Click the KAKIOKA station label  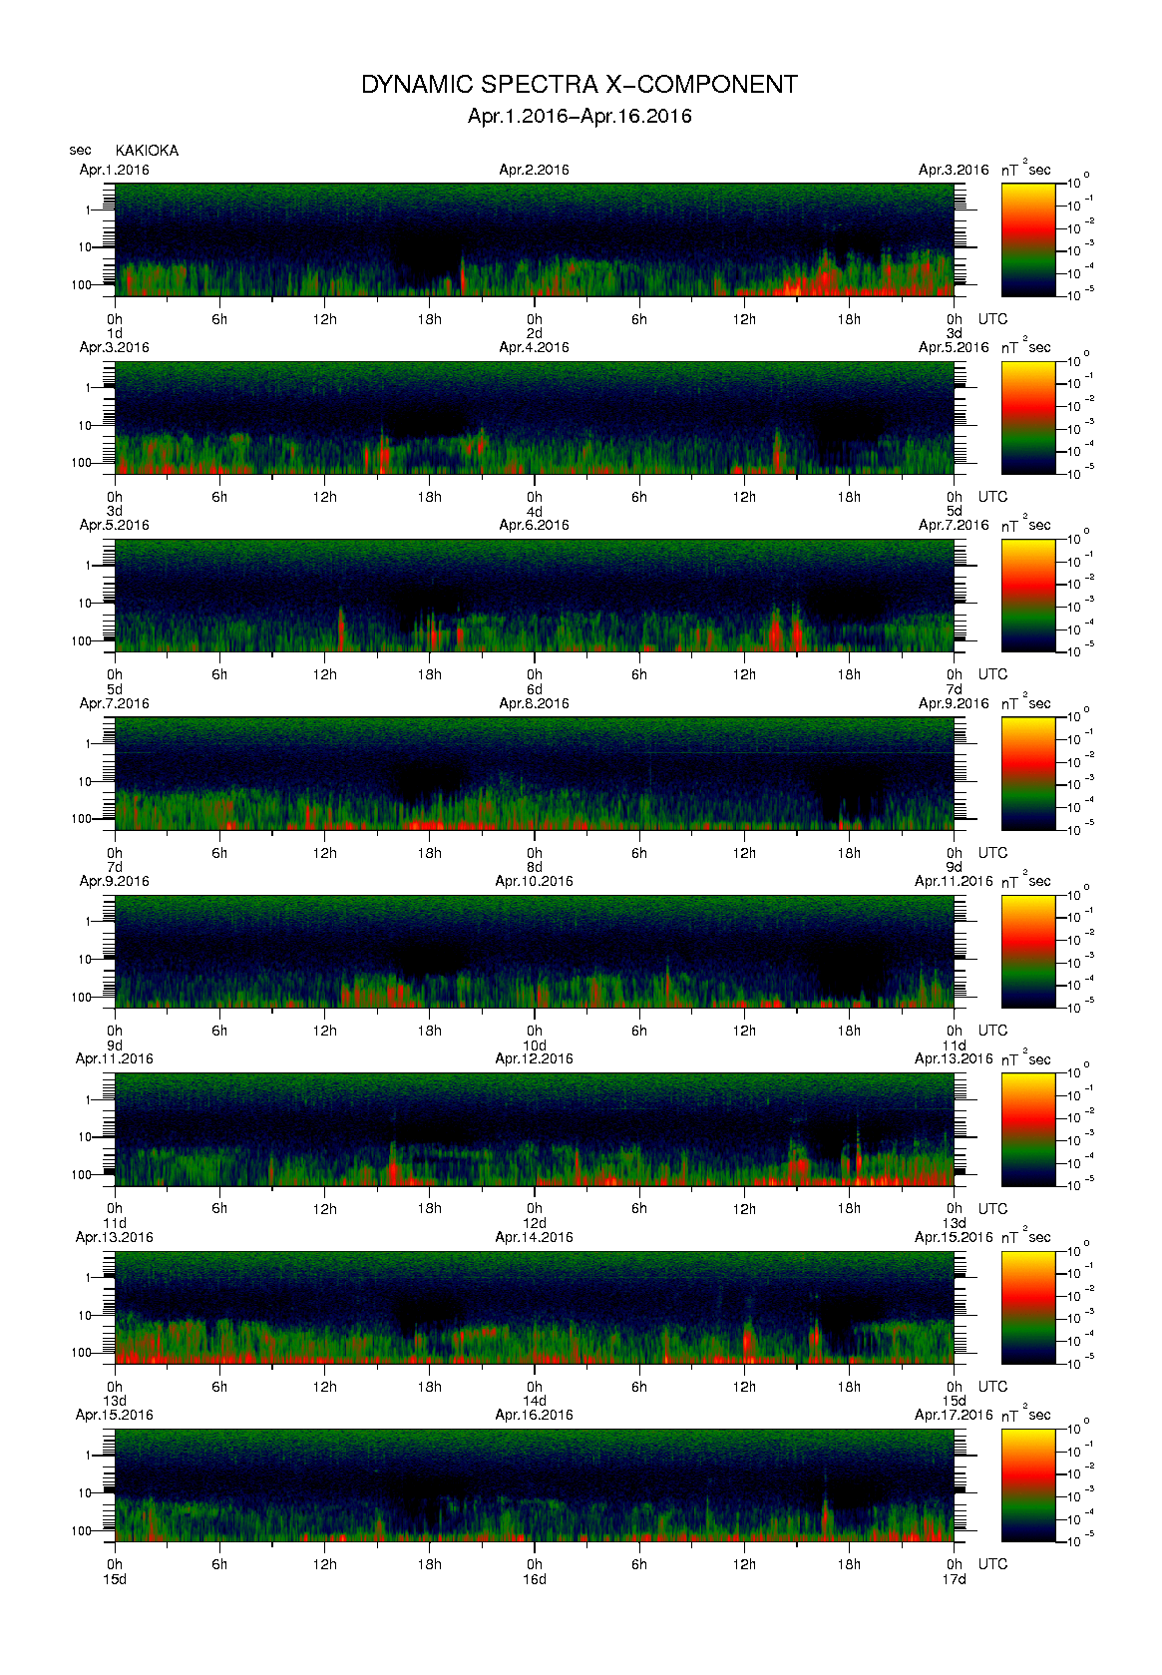pos(147,151)
